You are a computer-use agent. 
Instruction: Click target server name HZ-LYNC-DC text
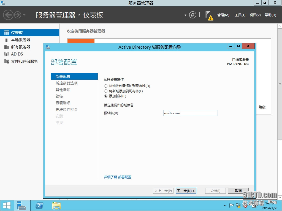click(x=238, y=64)
